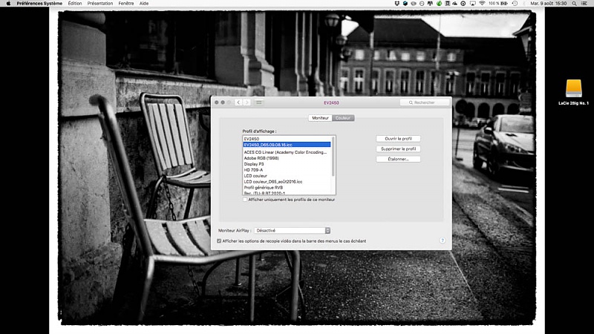Switch to the Moniteur tab
Image resolution: width=594 pixels, height=334 pixels.
click(321, 118)
